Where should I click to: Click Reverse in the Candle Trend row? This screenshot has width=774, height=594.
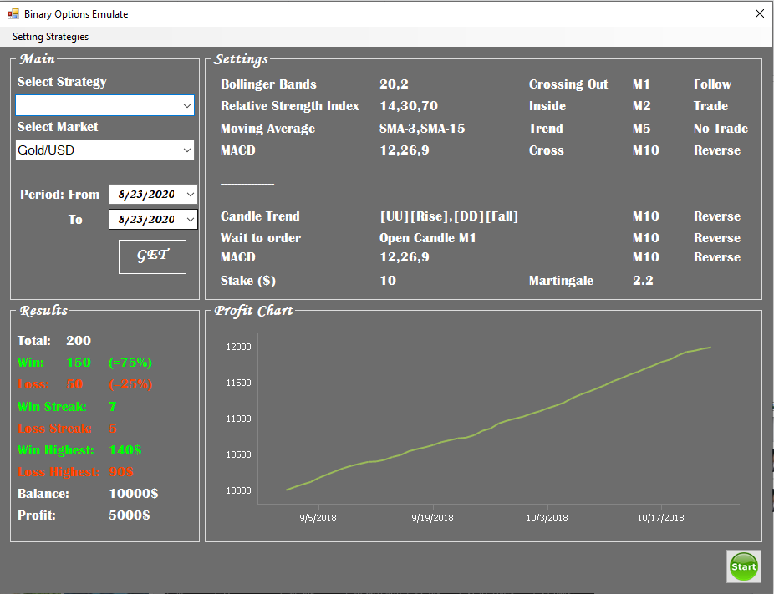[716, 216]
